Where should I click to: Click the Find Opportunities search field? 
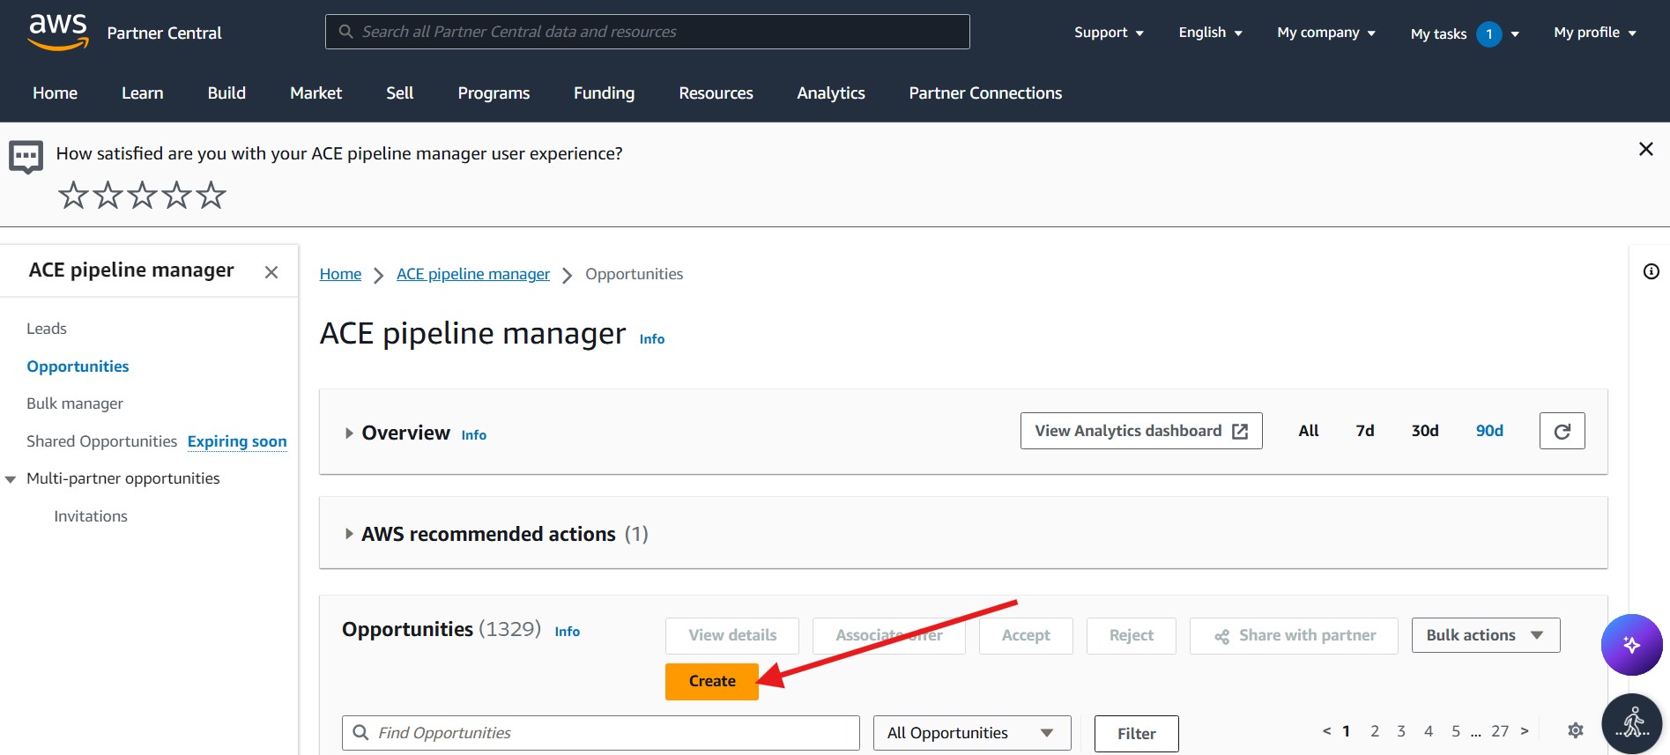pos(601,733)
